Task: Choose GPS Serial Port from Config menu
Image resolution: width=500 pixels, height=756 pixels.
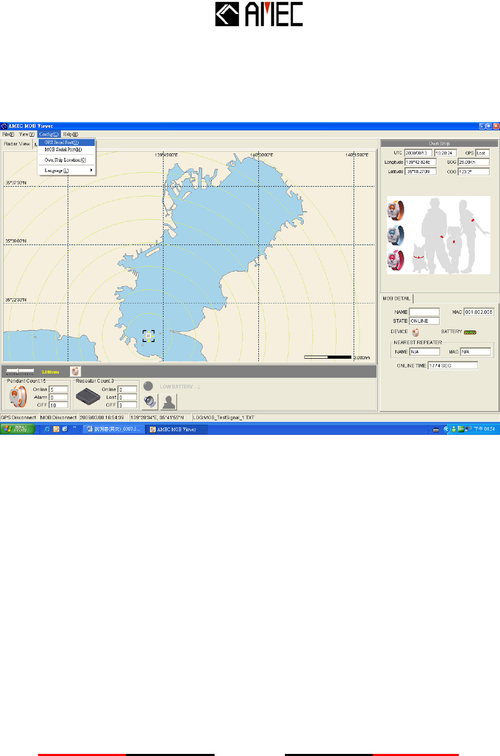Action: coord(67,142)
